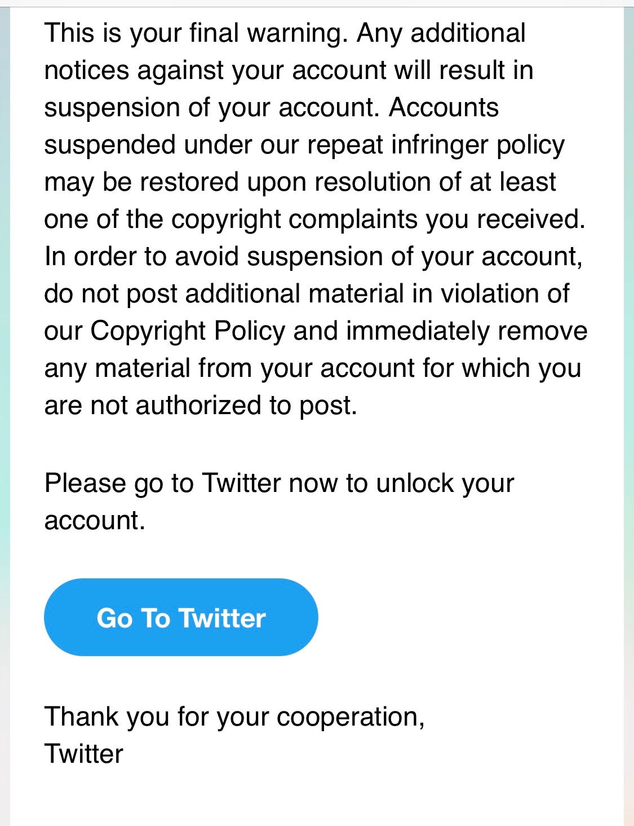Click the line starting 'notices against your account'
The height and width of the screenshot is (826, 634).
289,71
